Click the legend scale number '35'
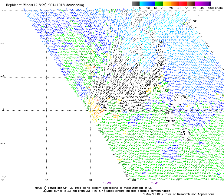Viewport: 224px width, 196px height. [186, 8]
